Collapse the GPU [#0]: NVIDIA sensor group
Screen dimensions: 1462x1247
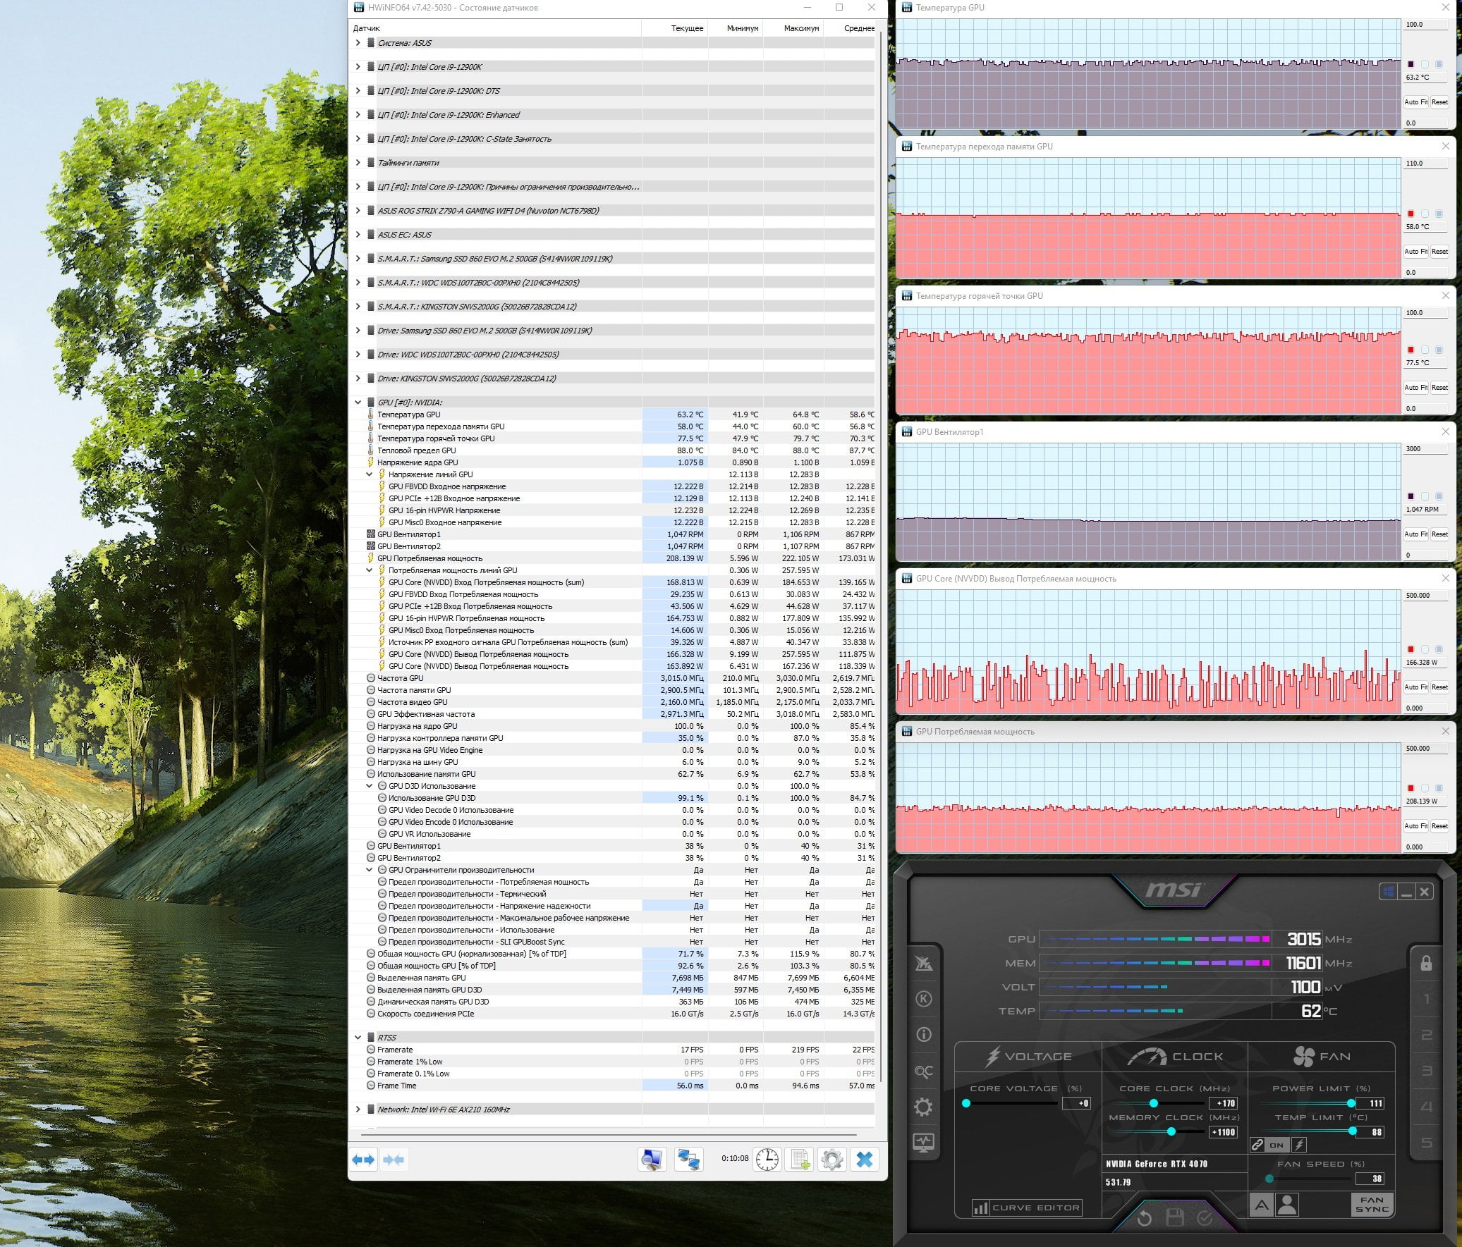click(358, 402)
